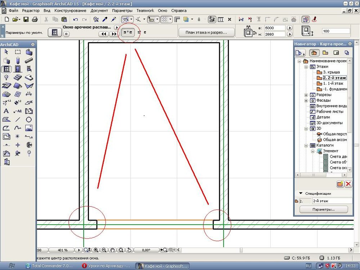Open the Конструирование menu

pyautogui.click(x=71, y=11)
